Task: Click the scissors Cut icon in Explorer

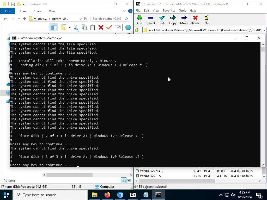Action: [76, 27]
